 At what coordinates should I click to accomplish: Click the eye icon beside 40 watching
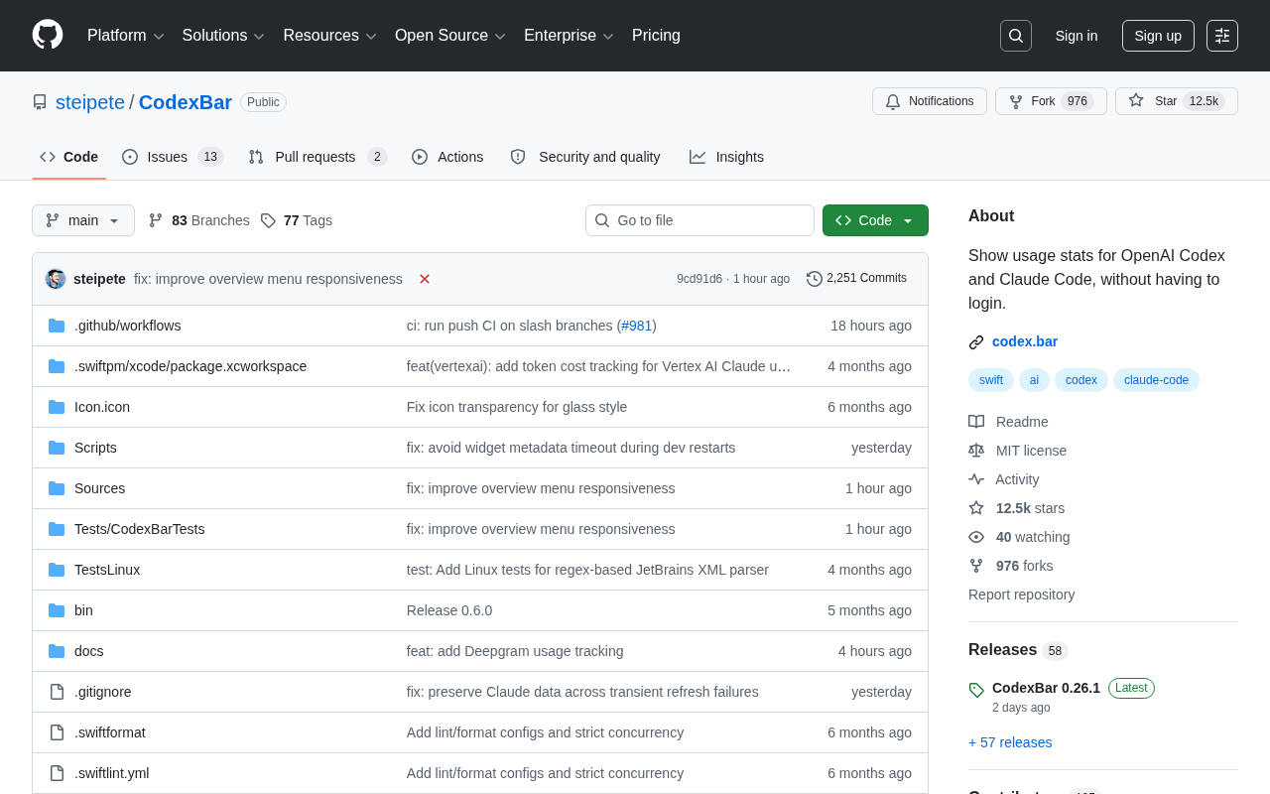tap(976, 537)
